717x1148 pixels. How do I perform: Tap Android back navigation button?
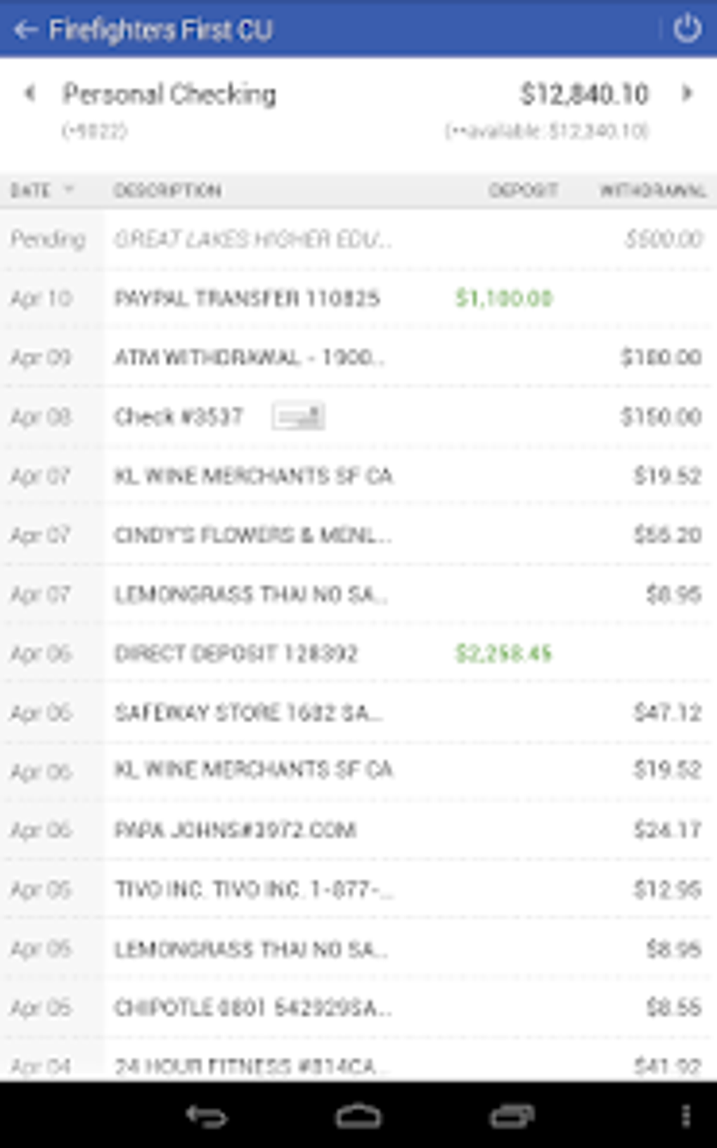(206, 1116)
